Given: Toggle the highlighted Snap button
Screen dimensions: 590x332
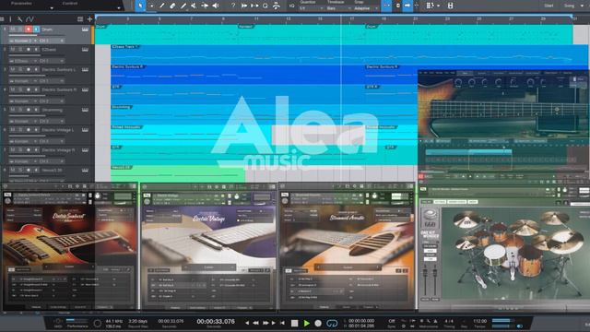Looking at the screenshot, I should click(x=386, y=6).
